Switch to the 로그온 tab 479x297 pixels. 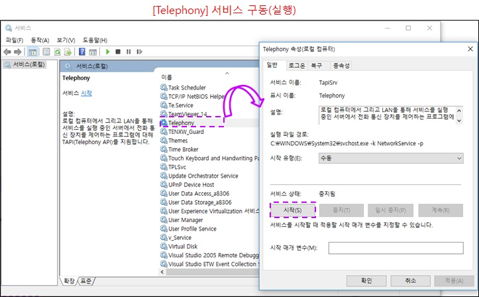296,66
